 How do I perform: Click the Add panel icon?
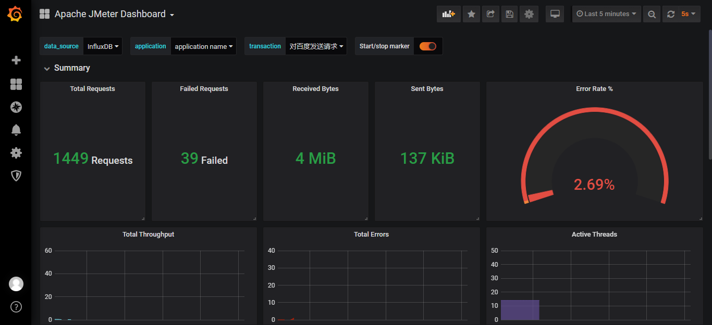pyautogui.click(x=448, y=14)
